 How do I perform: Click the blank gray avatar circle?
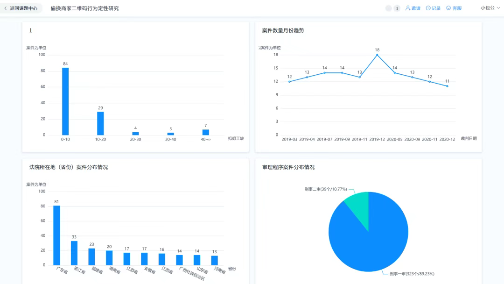(x=389, y=8)
